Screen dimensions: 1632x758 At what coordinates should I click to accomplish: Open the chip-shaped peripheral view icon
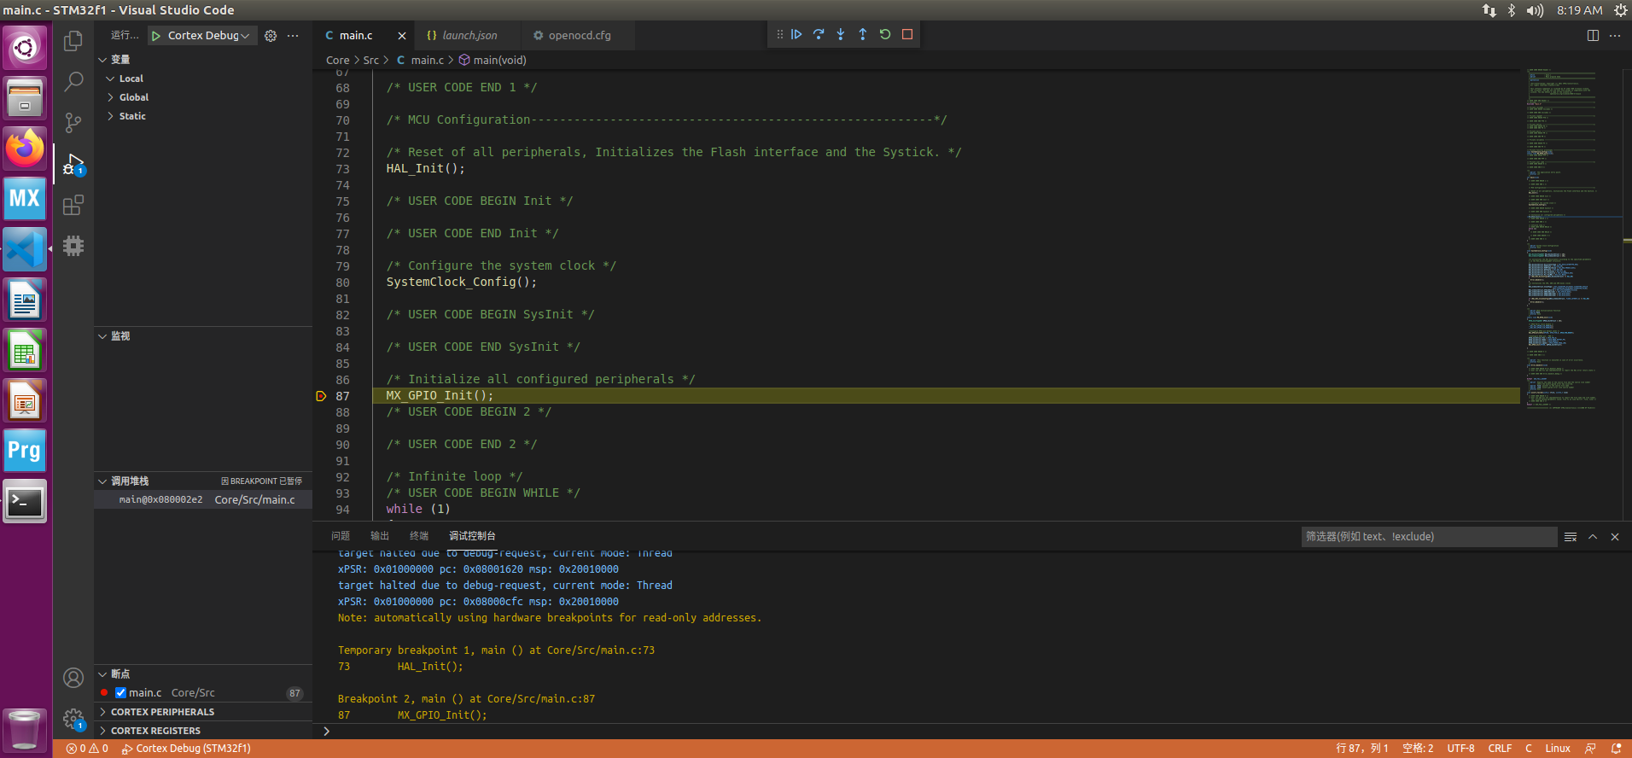click(73, 246)
